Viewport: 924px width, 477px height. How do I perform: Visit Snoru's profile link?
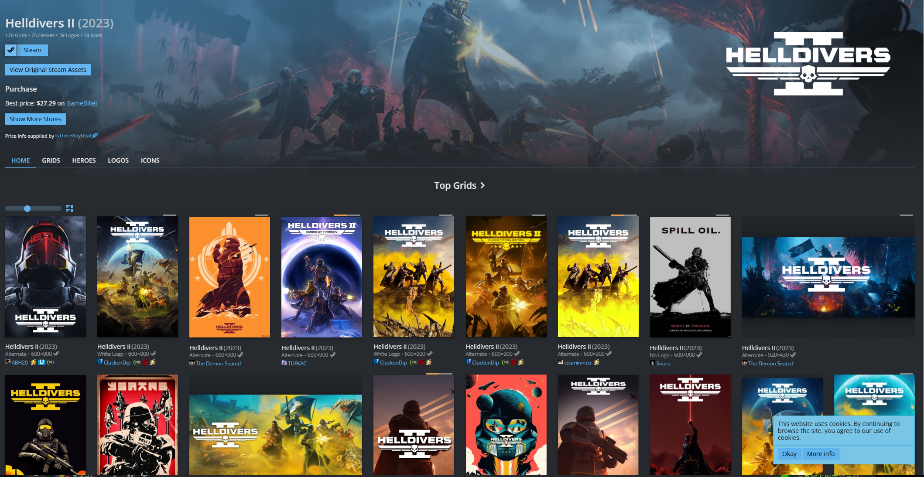(663, 363)
